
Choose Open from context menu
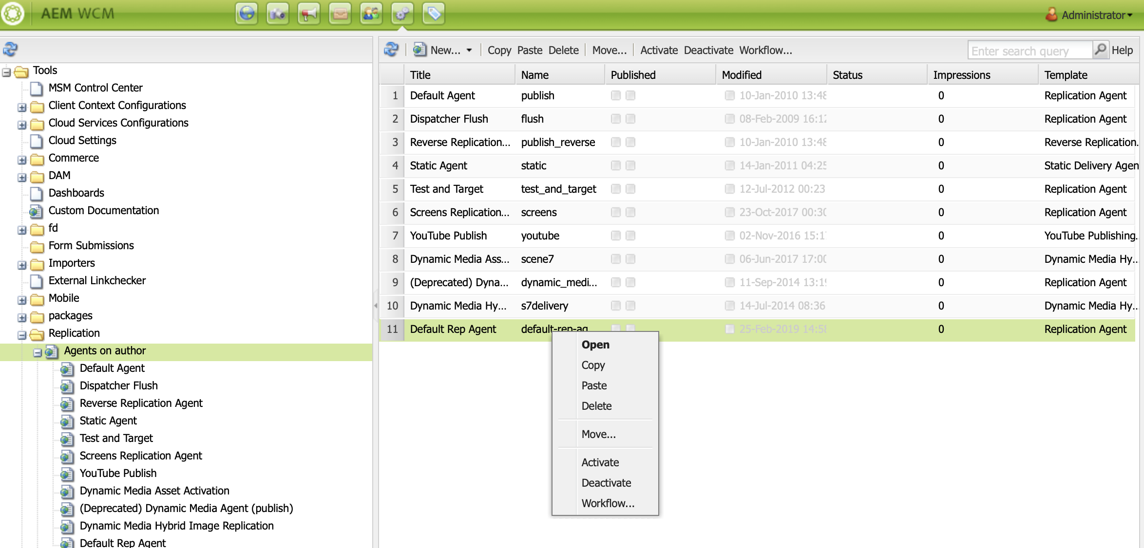[x=595, y=345]
